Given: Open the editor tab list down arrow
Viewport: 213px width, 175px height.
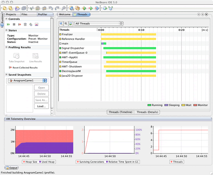Looking at the screenshot, I should 206,14.
